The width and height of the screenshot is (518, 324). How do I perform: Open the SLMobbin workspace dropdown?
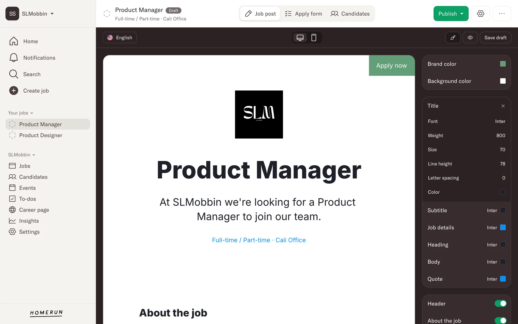38,14
